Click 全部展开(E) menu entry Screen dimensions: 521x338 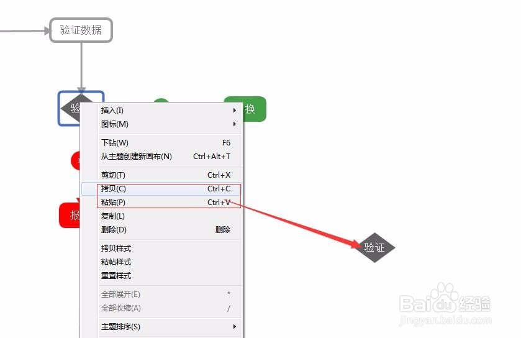[x=161, y=294]
